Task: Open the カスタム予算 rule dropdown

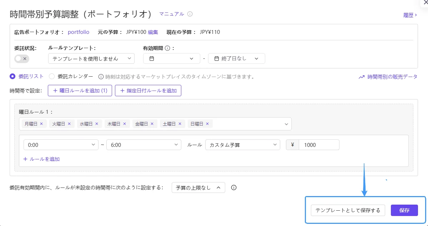Action: tap(243, 145)
